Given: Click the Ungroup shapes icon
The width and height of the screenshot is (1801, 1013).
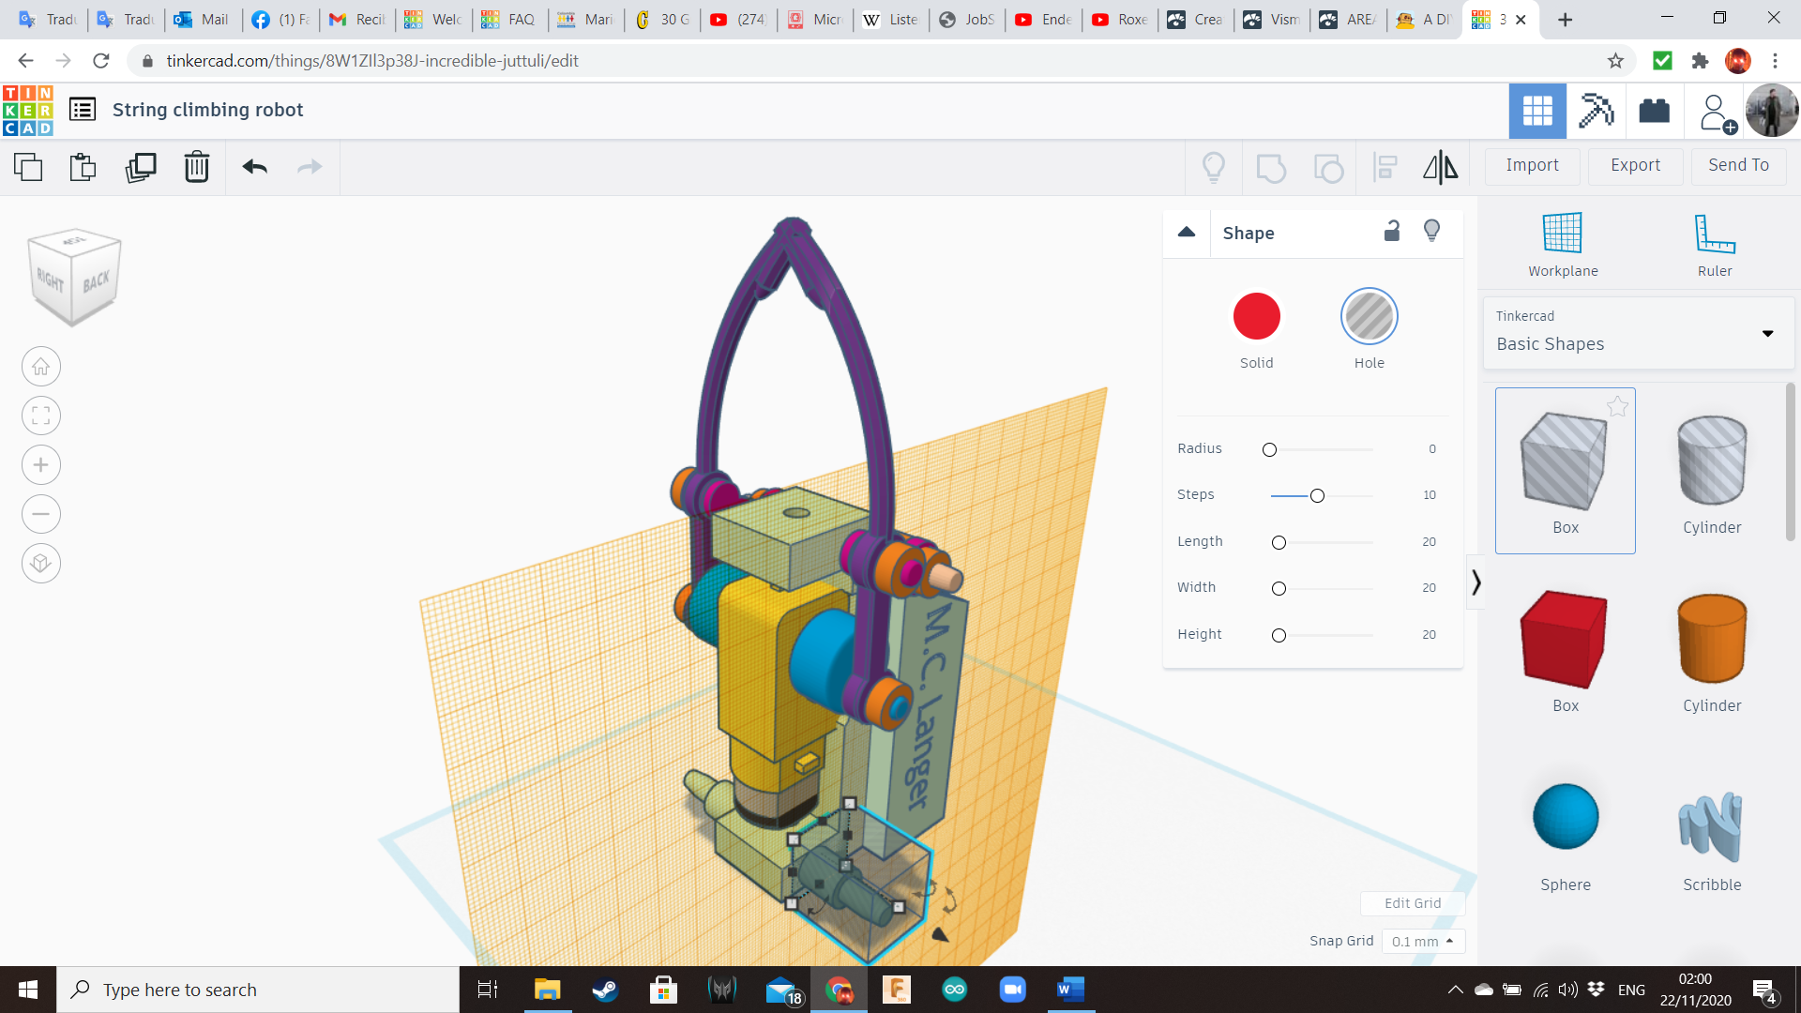Looking at the screenshot, I should (1328, 167).
